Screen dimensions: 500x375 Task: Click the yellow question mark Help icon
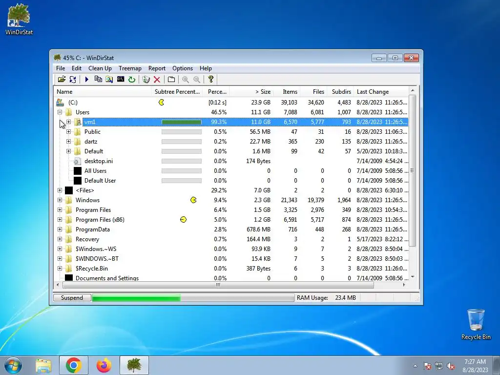pyautogui.click(x=210, y=79)
